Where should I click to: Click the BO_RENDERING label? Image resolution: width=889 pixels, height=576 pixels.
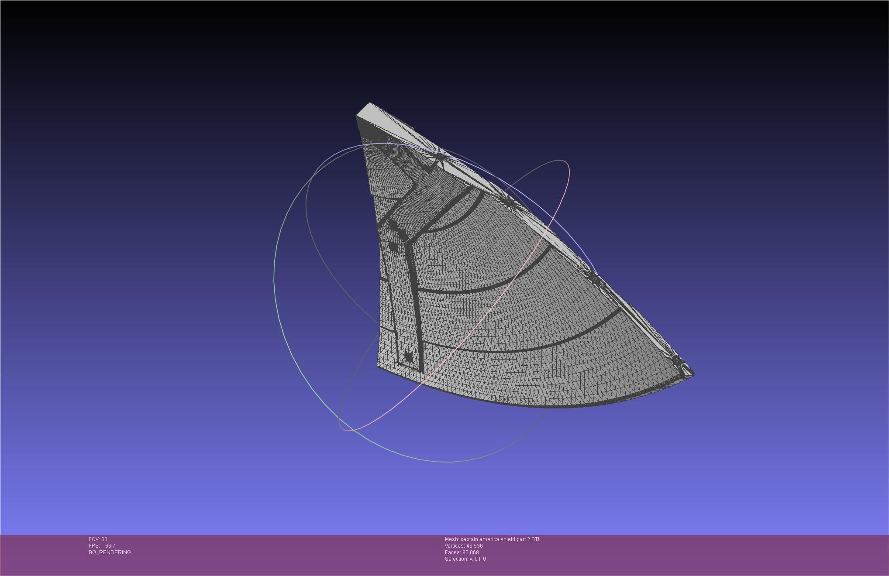pyautogui.click(x=110, y=552)
